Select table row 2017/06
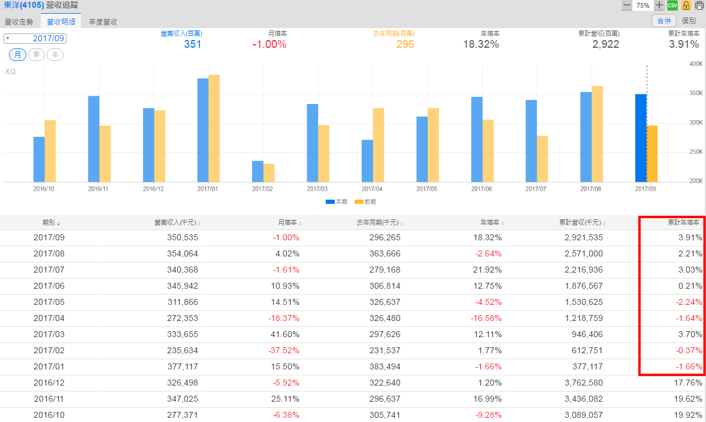 pos(353,286)
